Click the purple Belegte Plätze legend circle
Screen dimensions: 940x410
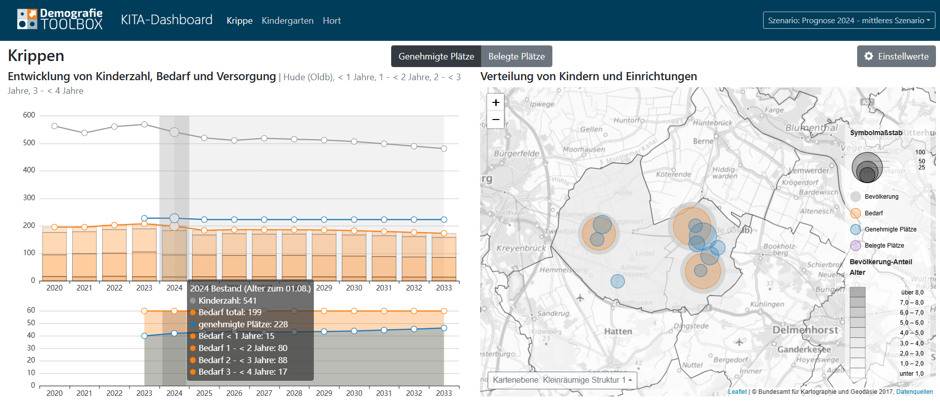pyautogui.click(x=856, y=246)
